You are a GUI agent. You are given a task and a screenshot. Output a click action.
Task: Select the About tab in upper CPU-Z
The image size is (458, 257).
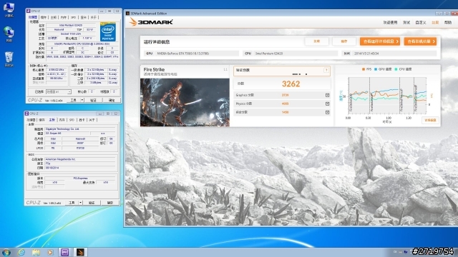coord(94,17)
